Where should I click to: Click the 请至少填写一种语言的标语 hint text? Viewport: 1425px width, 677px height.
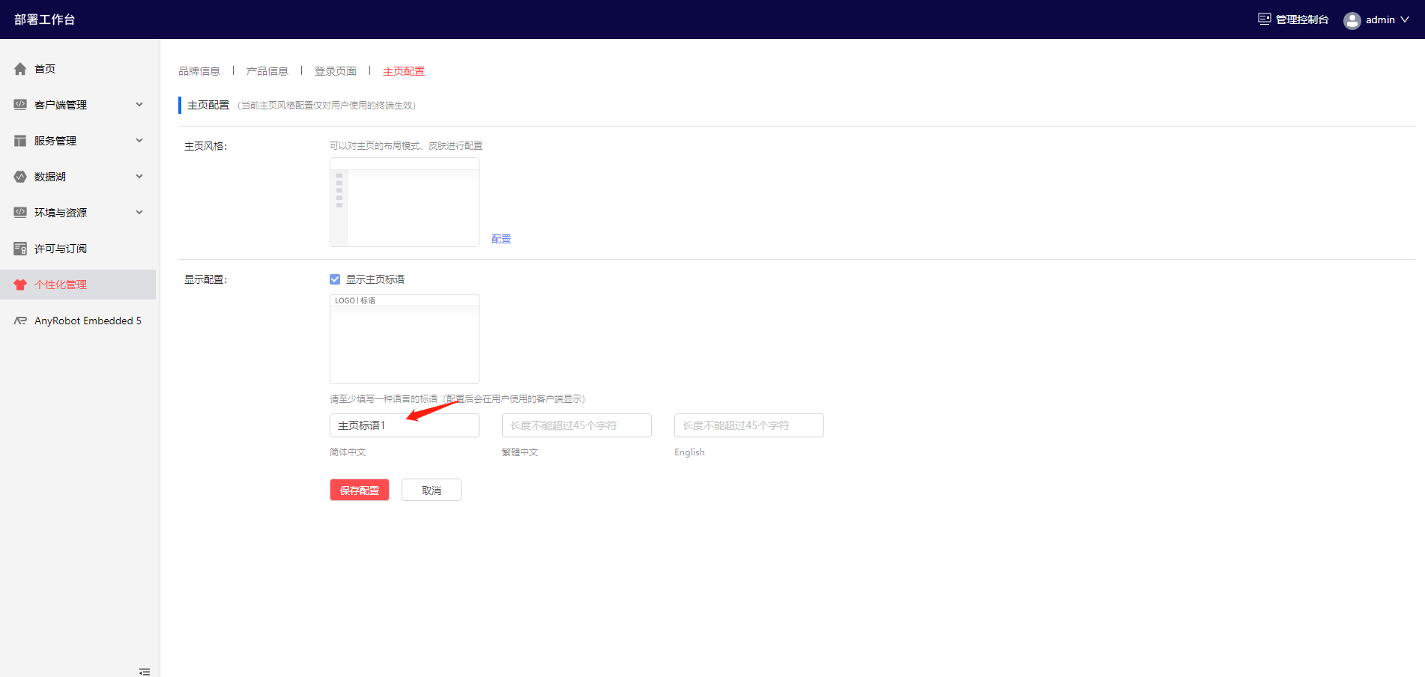point(457,399)
